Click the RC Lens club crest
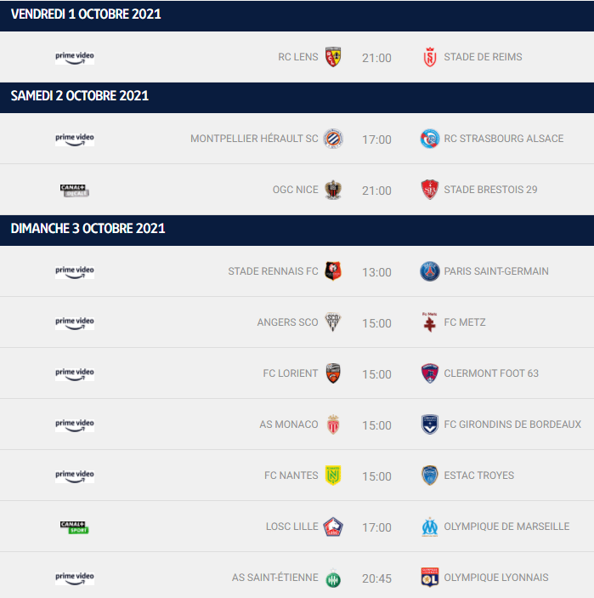This screenshot has height=598, width=594. tap(333, 57)
